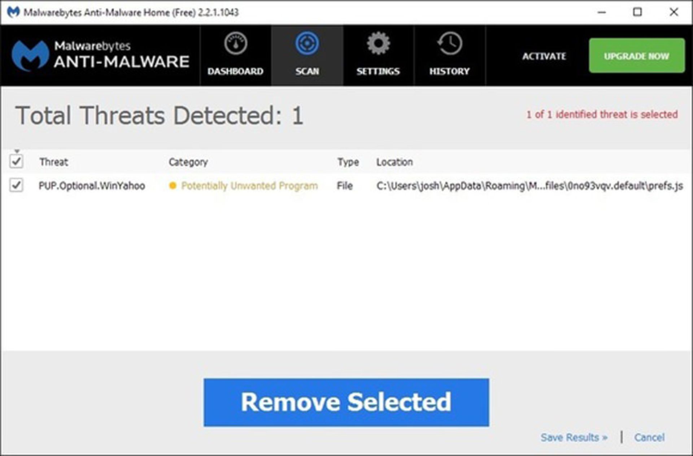Viewport: 693px width, 456px height.
Task: Sort by the Location column header
Action: pyautogui.click(x=395, y=162)
